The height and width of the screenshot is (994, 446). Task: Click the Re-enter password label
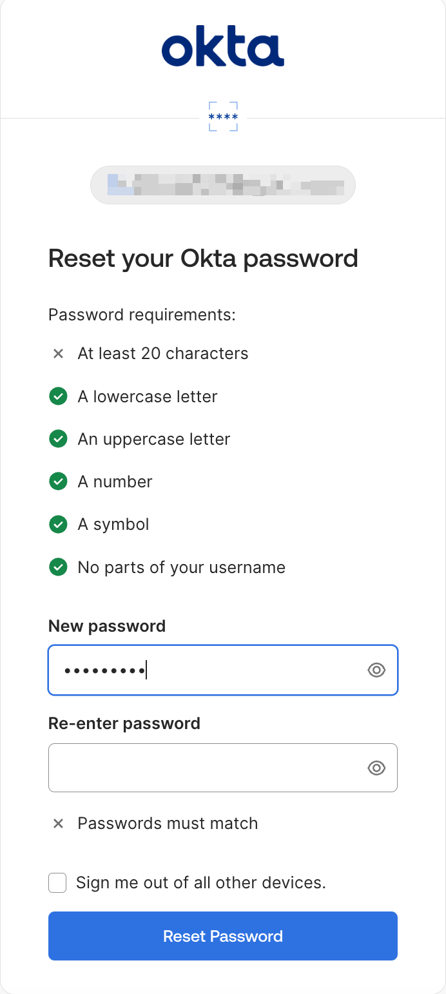[124, 723]
